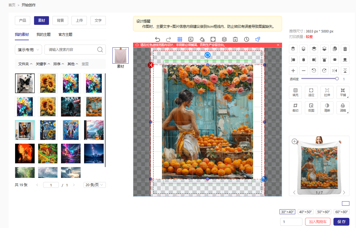This screenshot has height=228, width=356.
Task: Click the 透明度 opacity slider handle
Action: 337,79
